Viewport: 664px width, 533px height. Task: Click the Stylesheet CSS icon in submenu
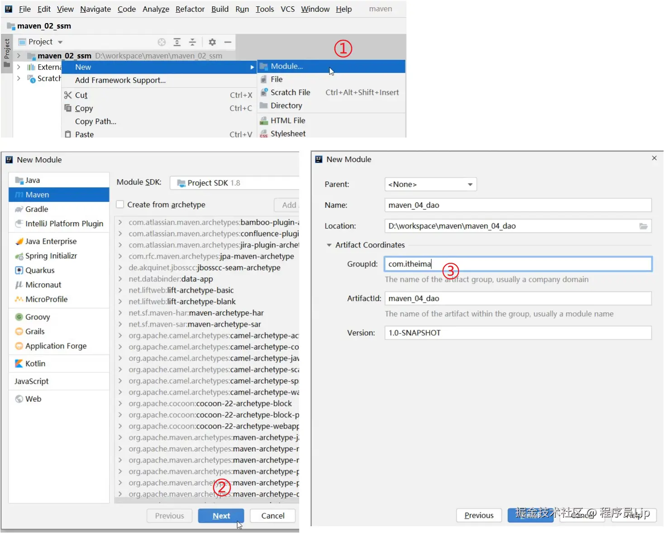click(x=263, y=134)
